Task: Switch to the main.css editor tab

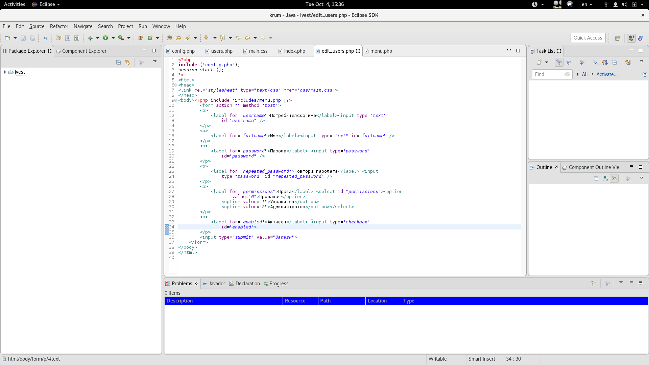Action: (255, 51)
